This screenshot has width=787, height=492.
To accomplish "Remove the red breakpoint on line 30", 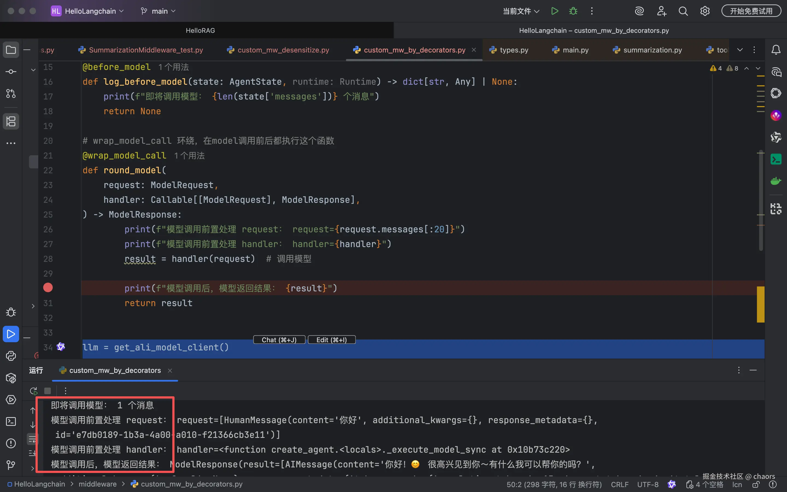I will tap(48, 288).
